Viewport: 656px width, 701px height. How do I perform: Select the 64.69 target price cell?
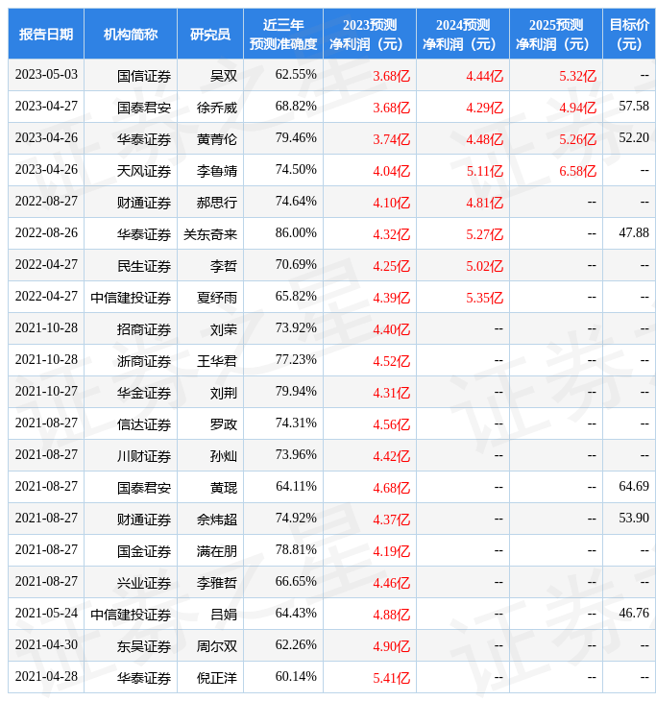(634, 487)
